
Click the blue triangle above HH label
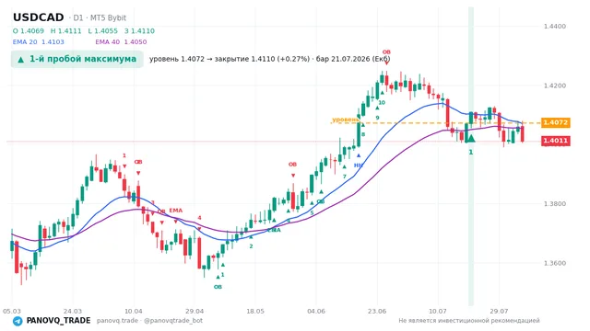click(x=359, y=155)
